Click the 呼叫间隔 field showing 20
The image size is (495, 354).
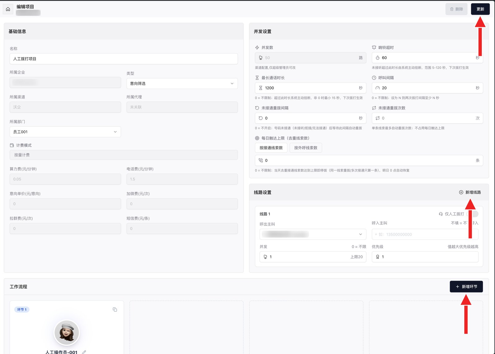pyautogui.click(x=427, y=88)
